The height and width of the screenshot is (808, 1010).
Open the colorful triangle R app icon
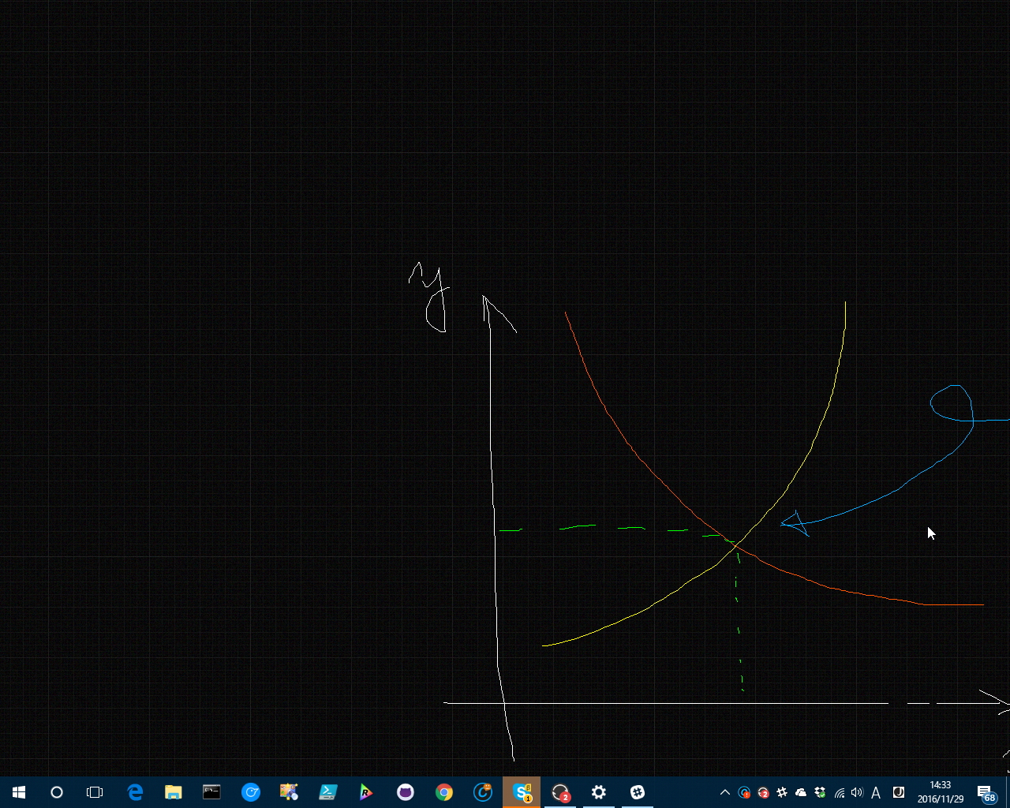coord(367,792)
